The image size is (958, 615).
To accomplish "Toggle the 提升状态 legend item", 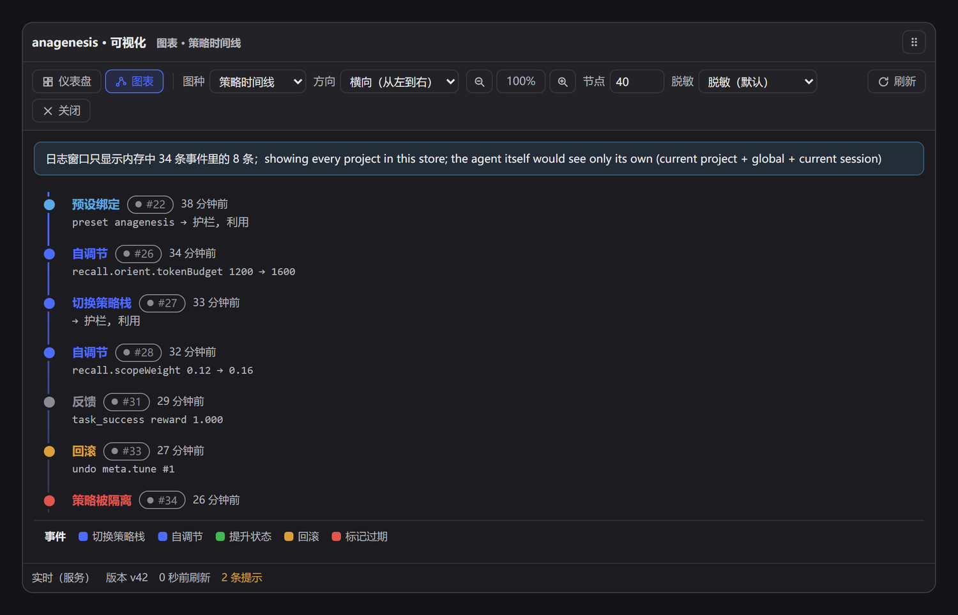I will coord(243,536).
